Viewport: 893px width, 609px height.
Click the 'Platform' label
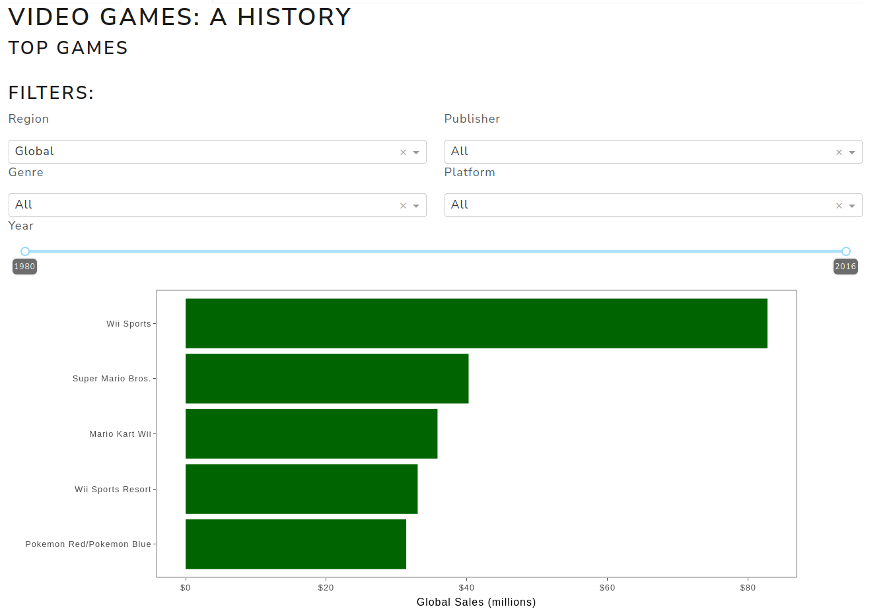click(x=470, y=172)
